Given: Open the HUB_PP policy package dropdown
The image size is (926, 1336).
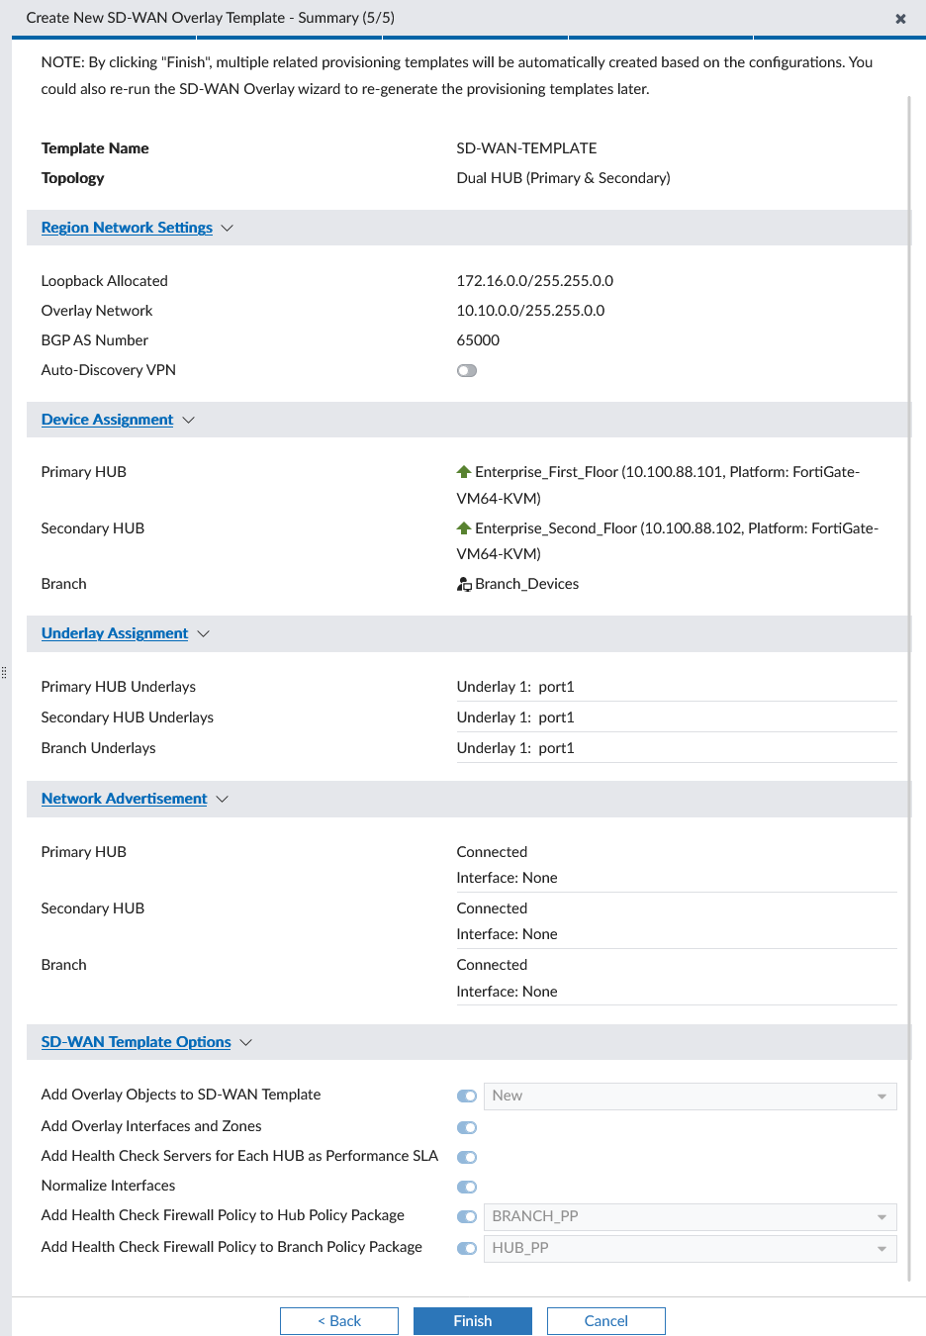Looking at the screenshot, I should point(690,1248).
